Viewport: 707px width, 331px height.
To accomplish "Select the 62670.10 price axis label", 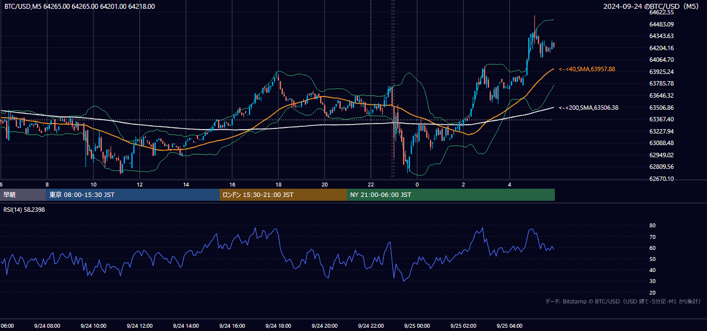I will point(661,179).
